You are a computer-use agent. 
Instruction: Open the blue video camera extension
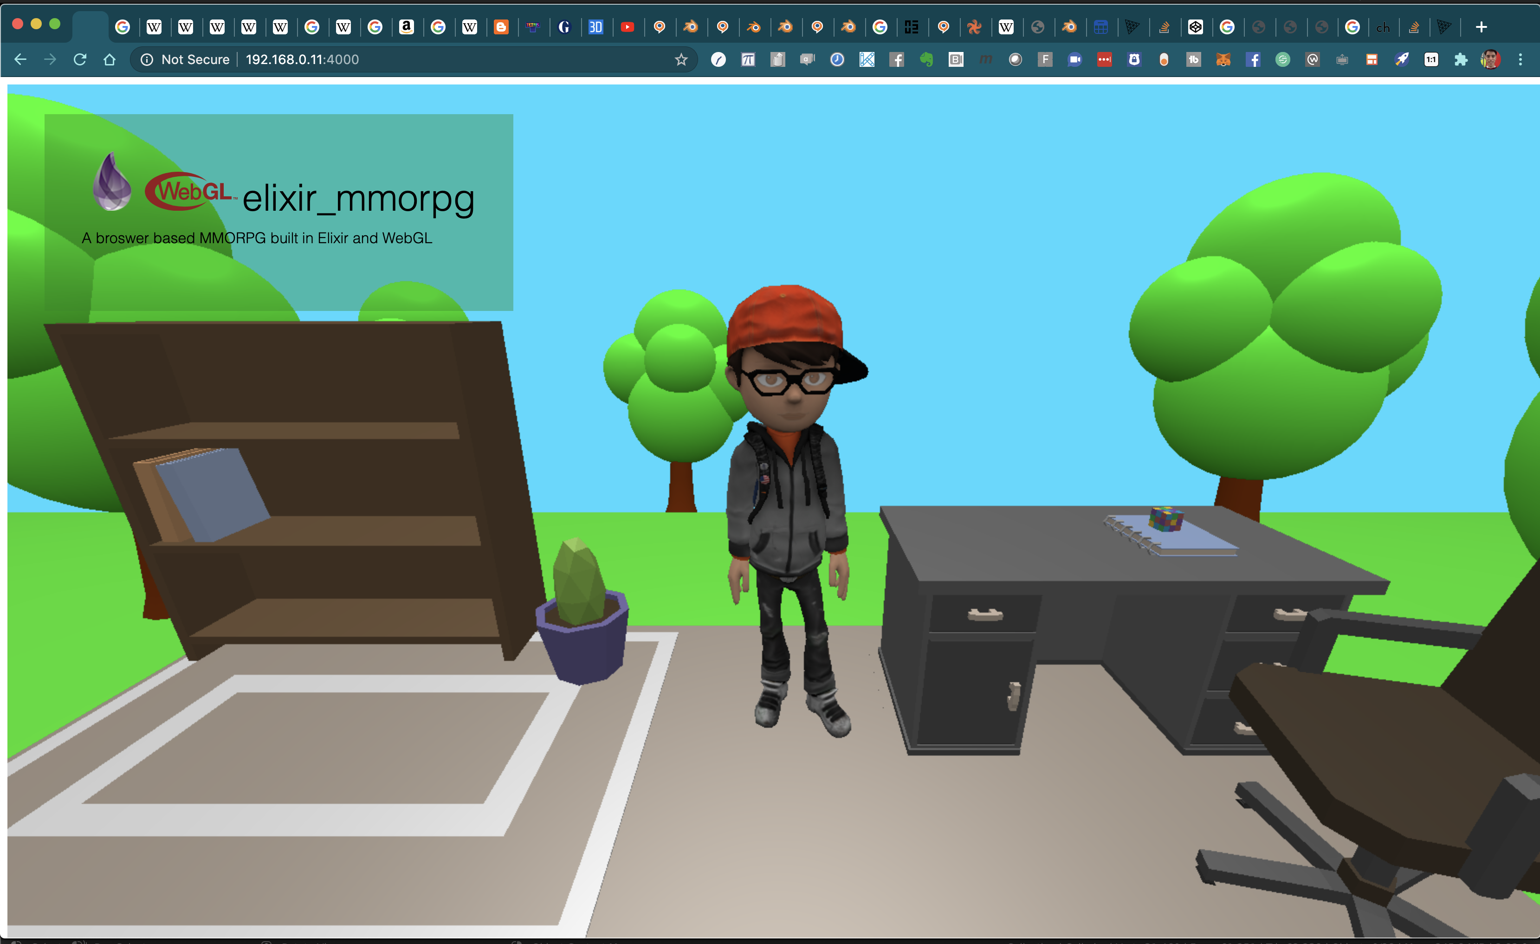[x=1075, y=59]
